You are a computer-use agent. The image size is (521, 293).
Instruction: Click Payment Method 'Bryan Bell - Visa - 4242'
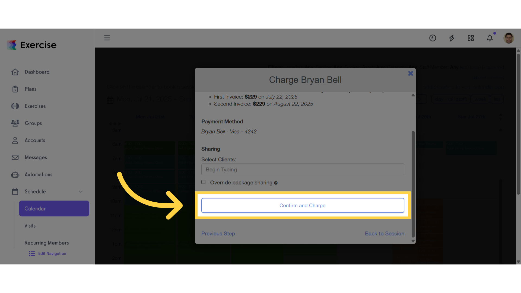tap(229, 132)
